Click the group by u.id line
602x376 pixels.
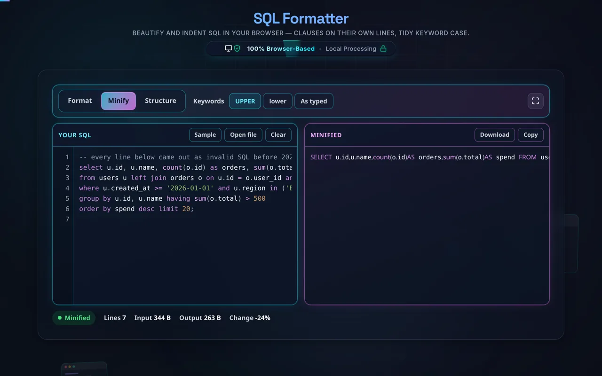pyautogui.click(x=172, y=198)
